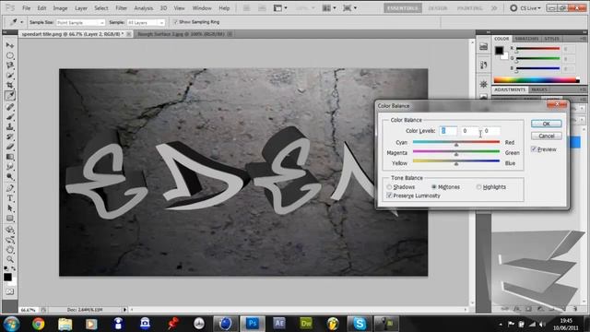Image resolution: width=590 pixels, height=332 pixels.
Task: Select the Eyedropper tool in toolbox
Action: 10,96
